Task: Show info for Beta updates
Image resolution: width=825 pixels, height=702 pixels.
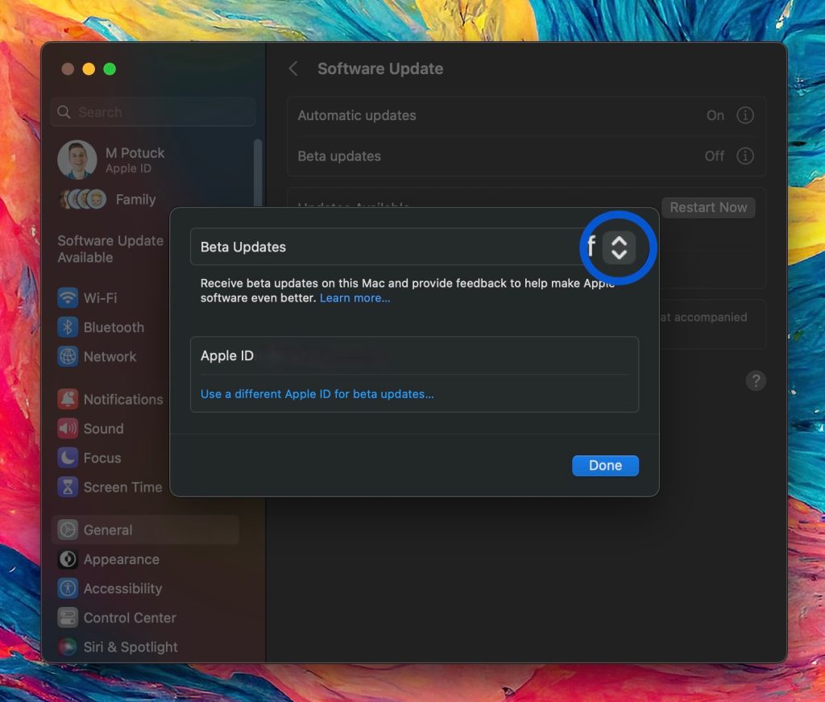Action: (745, 156)
